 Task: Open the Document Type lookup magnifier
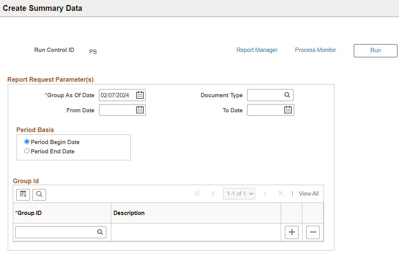pyautogui.click(x=288, y=95)
